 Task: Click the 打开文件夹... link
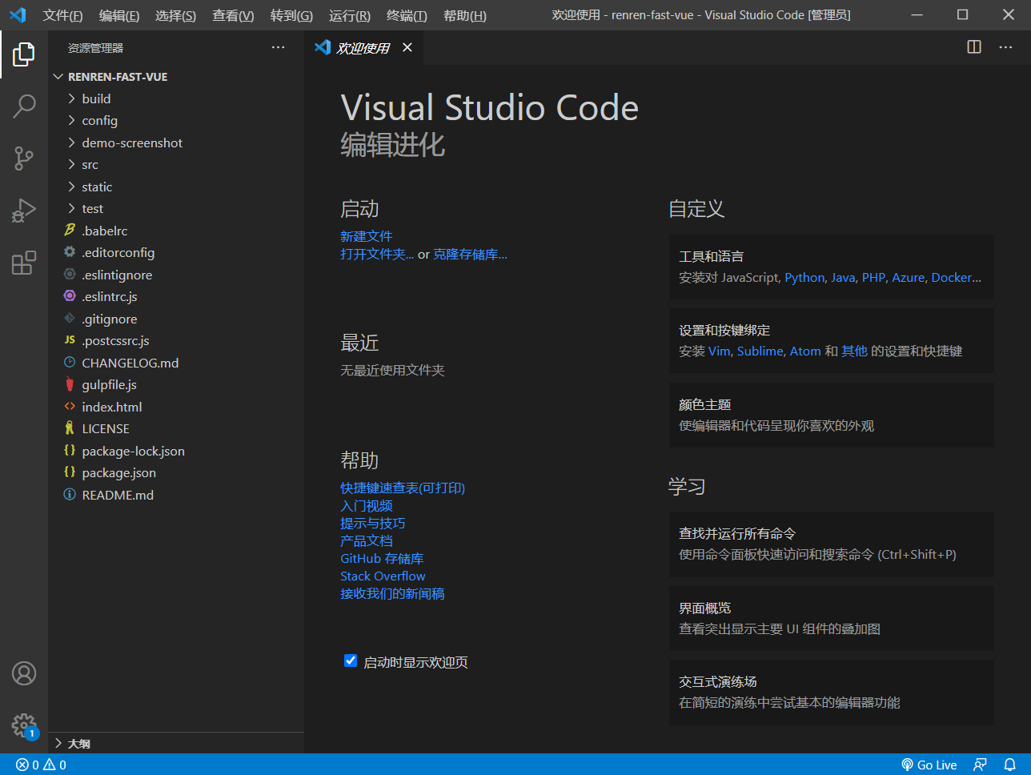coord(377,254)
